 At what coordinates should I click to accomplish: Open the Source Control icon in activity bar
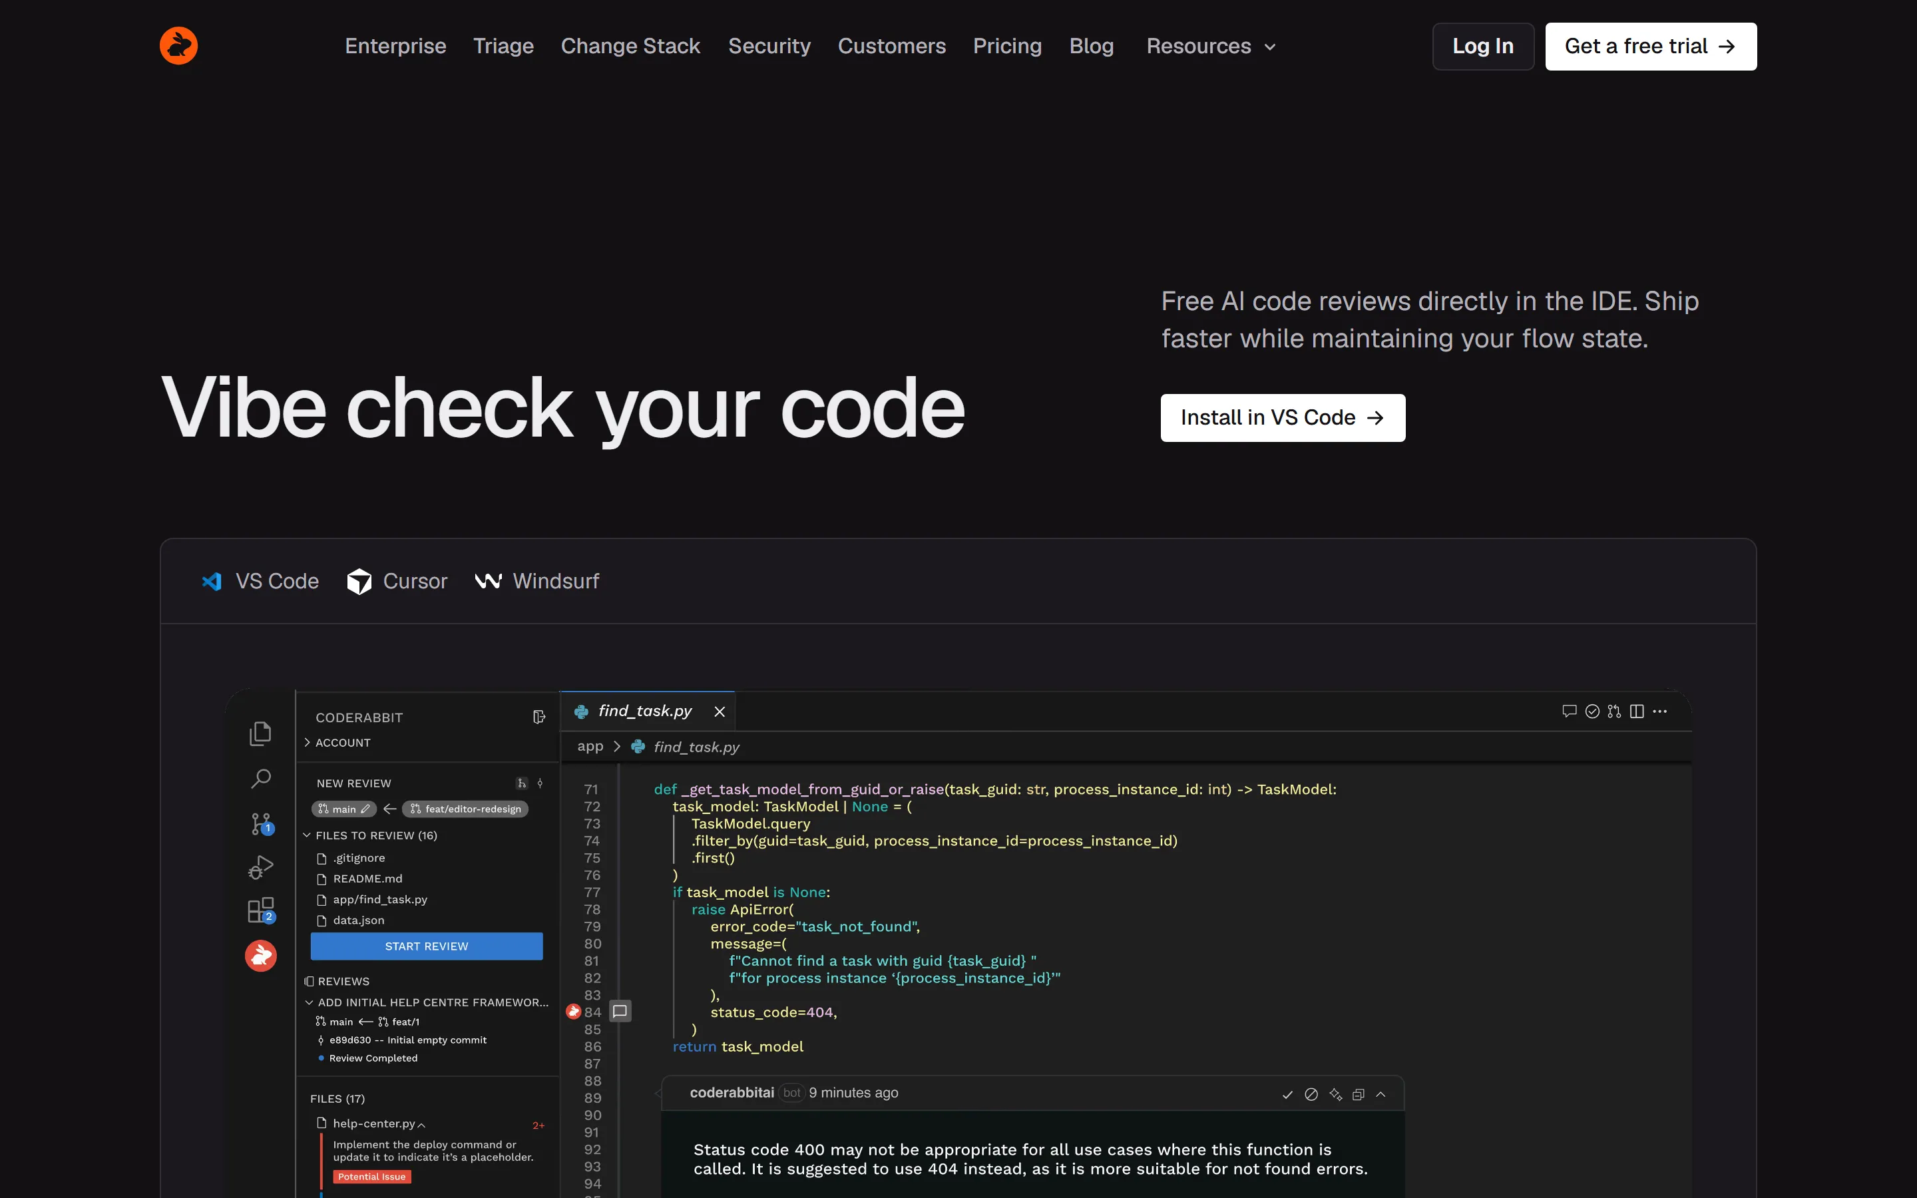[x=261, y=824]
